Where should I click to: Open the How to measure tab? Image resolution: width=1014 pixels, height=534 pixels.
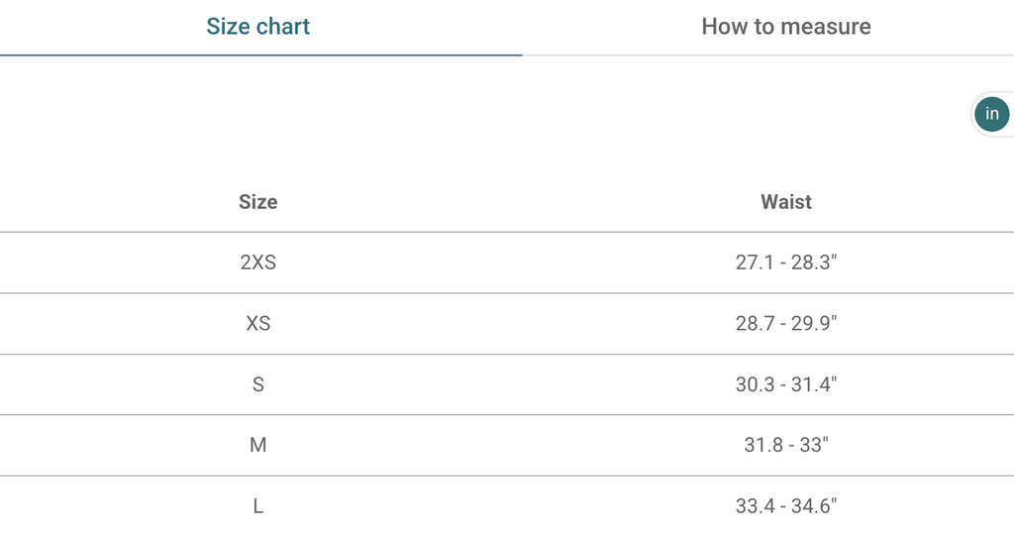click(786, 27)
